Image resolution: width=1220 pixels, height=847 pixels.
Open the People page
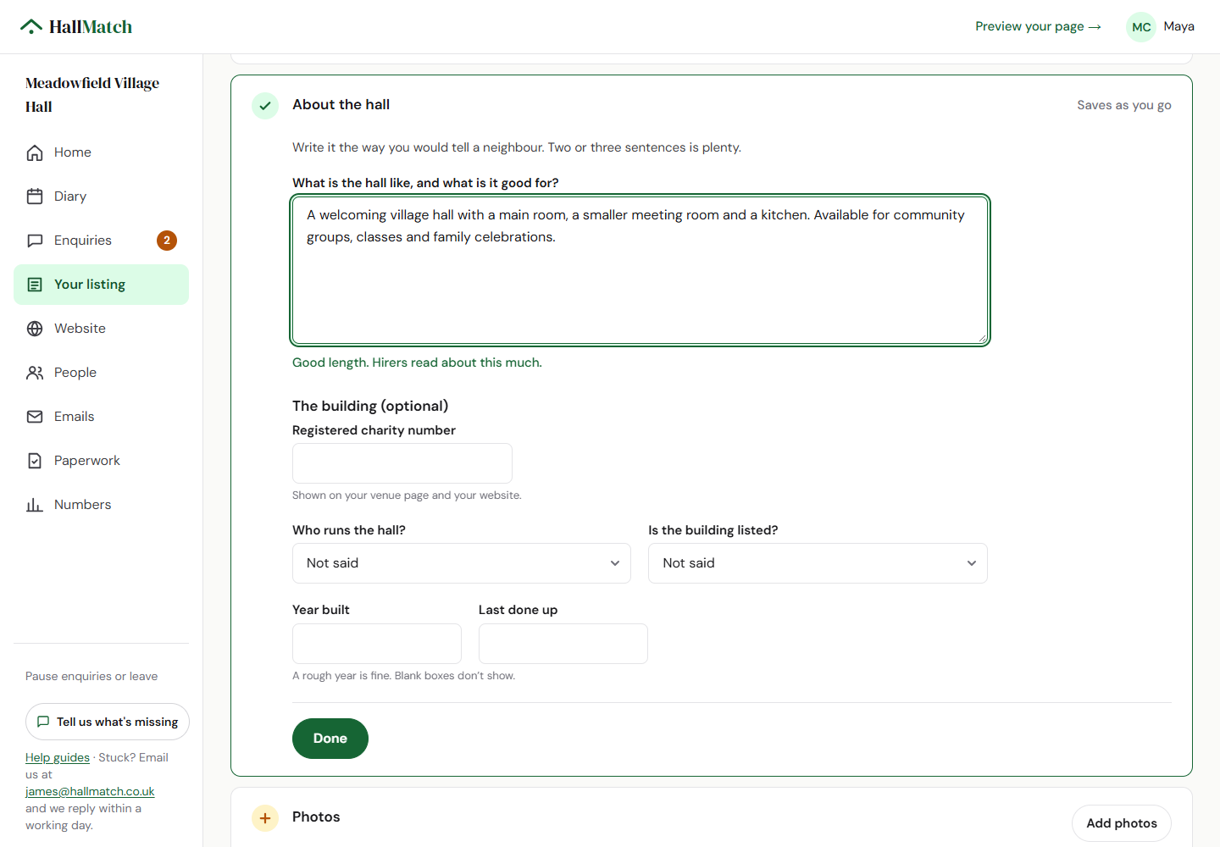point(101,373)
